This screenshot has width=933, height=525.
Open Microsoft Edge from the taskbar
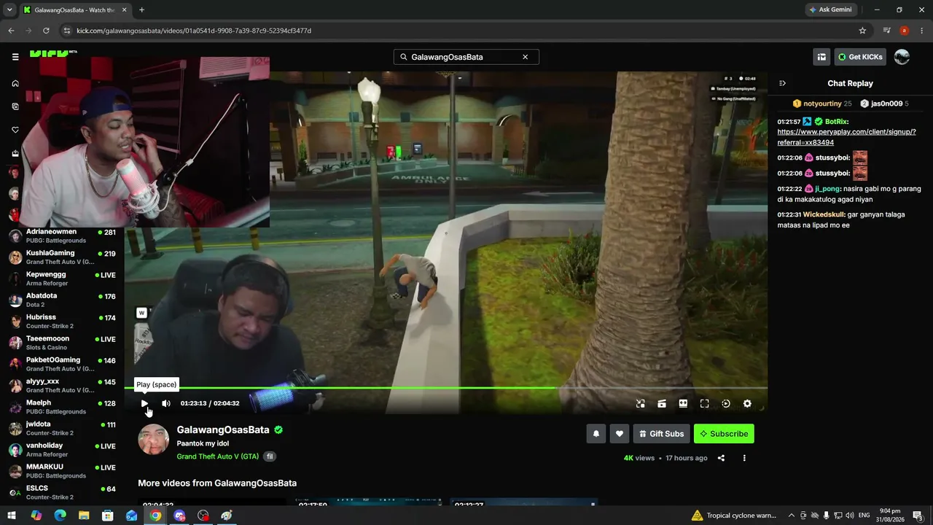tap(60, 516)
